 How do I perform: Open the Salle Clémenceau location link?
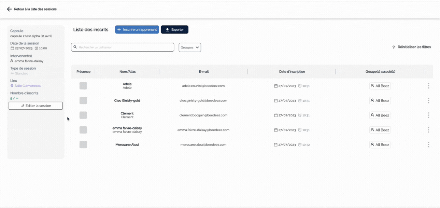(x=28, y=86)
